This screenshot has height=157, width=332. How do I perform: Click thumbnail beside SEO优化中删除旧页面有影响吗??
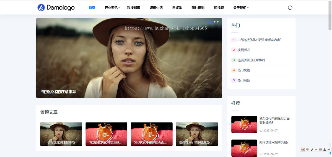click(244, 124)
